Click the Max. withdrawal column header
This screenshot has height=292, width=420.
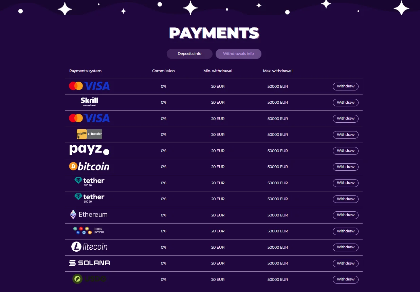pos(277,71)
